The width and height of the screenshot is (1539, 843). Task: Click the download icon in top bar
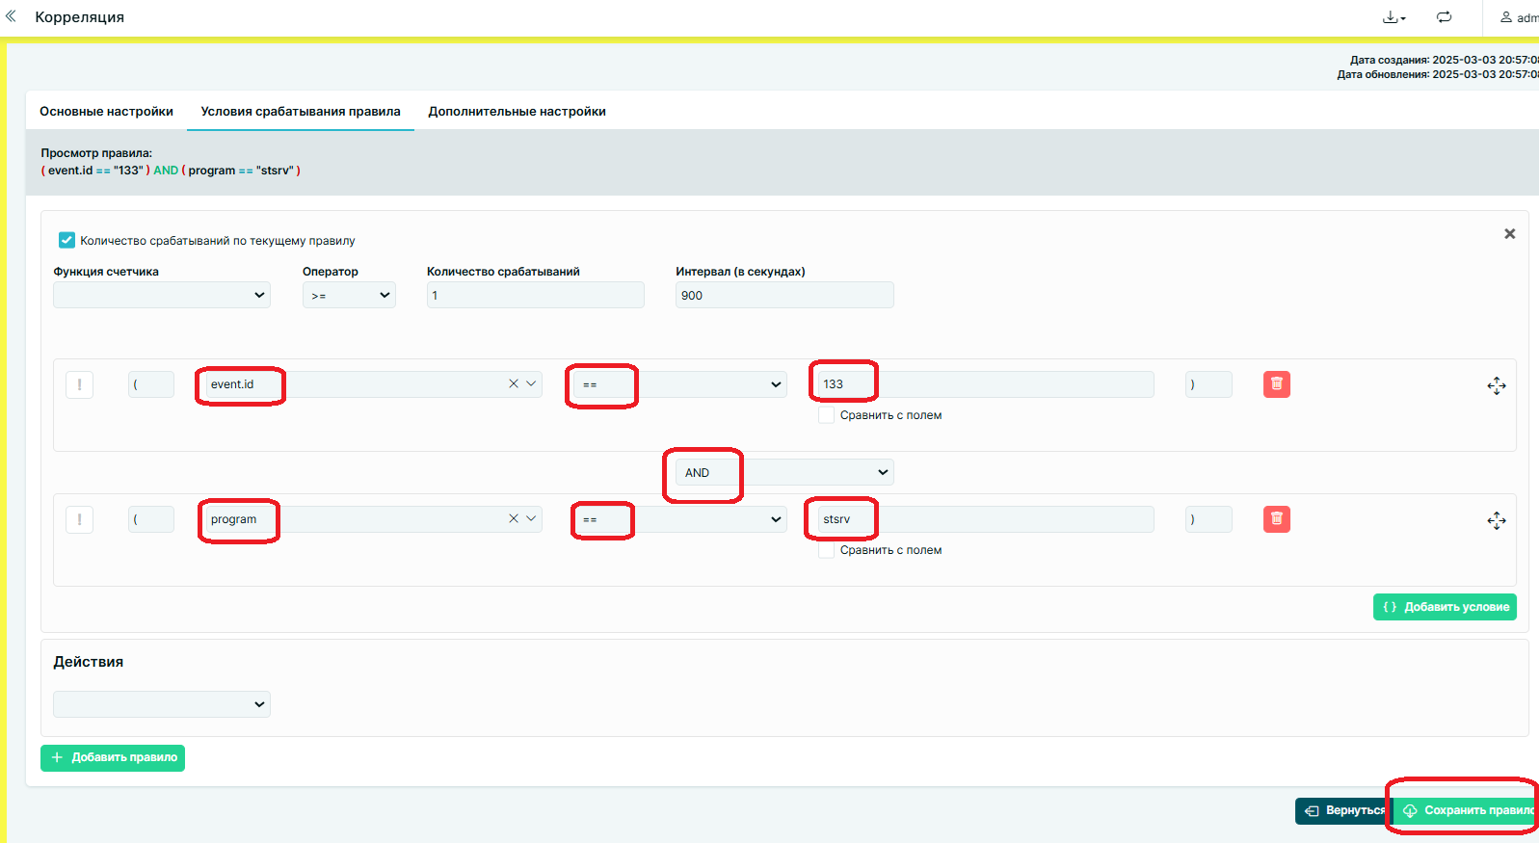pos(1393,17)
